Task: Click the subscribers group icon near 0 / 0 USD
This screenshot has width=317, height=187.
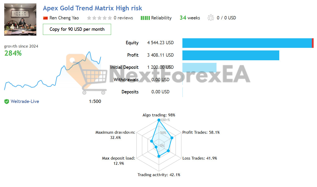Action: tap(211, 18)
